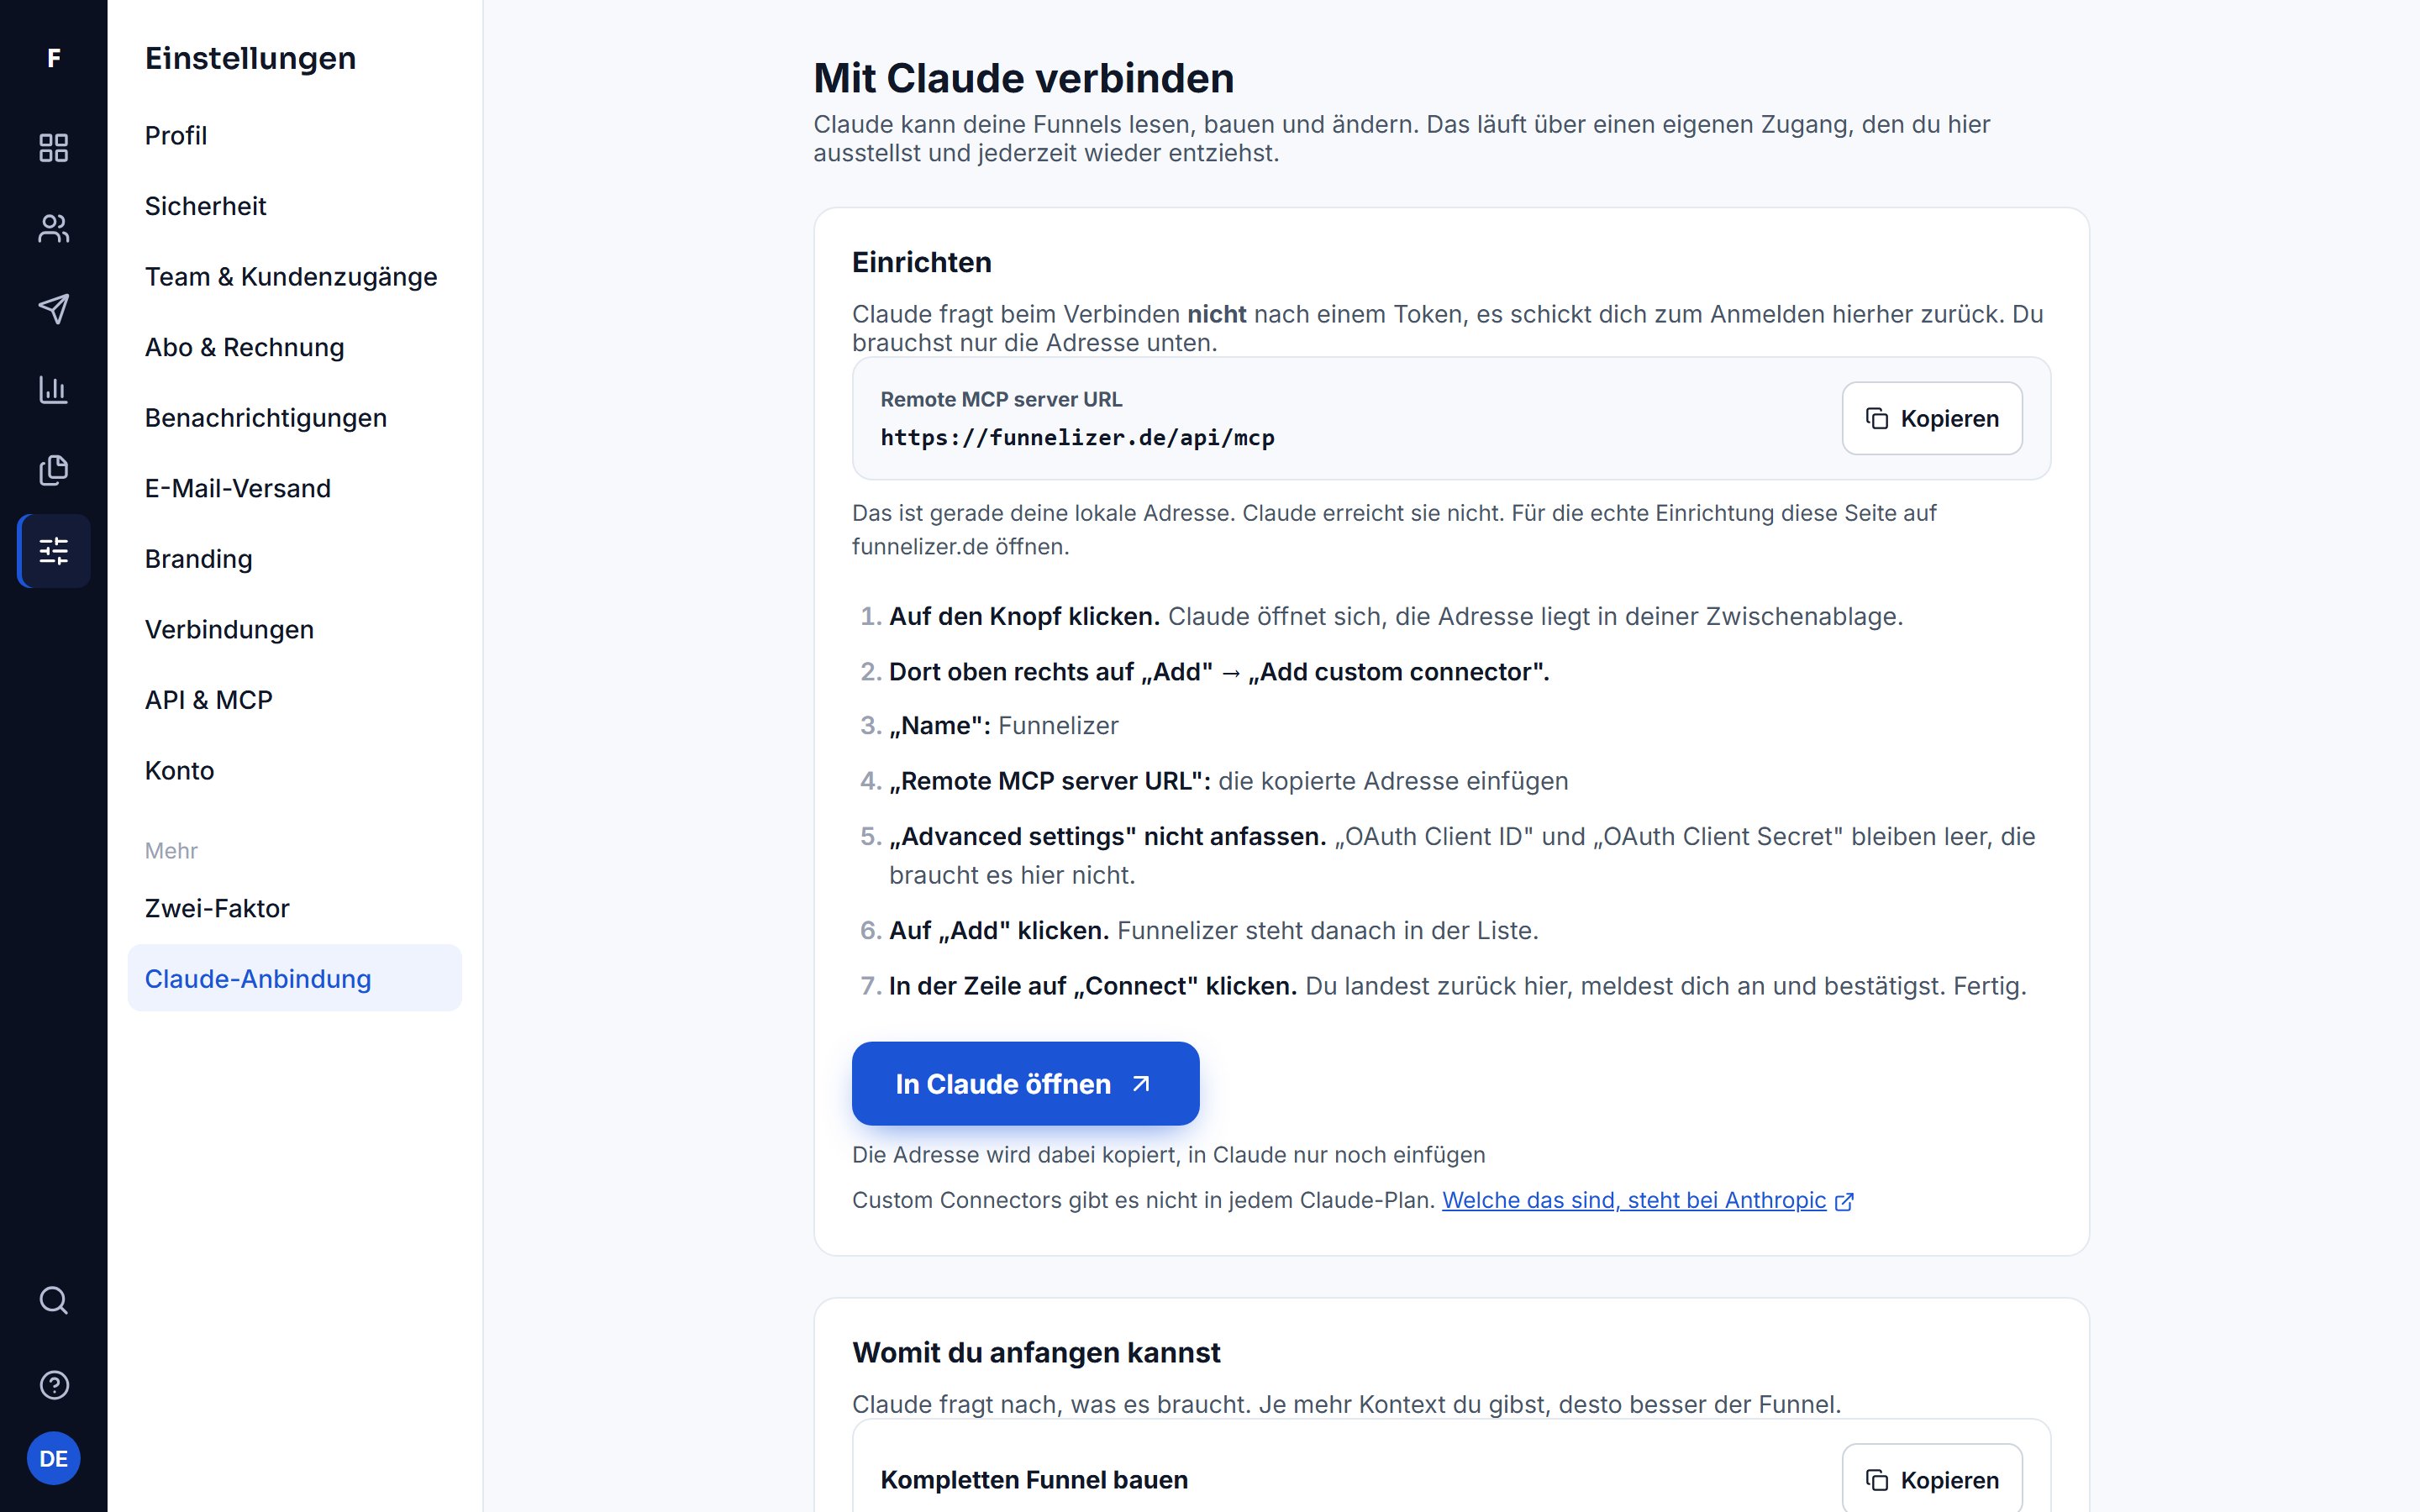Copy the 'Kompletten Funnel bauen' prompt

pyautogui.click(x=1932, y=1479)
